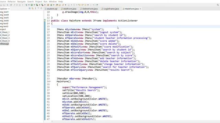Click the "results Search" string on line 30
The height and width of the screenshot is (123, 220).
pyautogui.click(x=120, y=70)
